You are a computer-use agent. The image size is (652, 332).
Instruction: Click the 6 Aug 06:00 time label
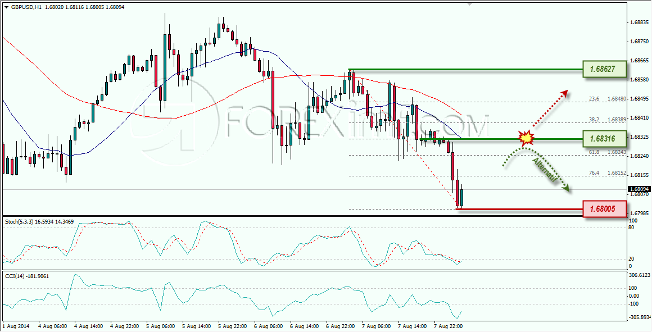(x=269, y=326)
